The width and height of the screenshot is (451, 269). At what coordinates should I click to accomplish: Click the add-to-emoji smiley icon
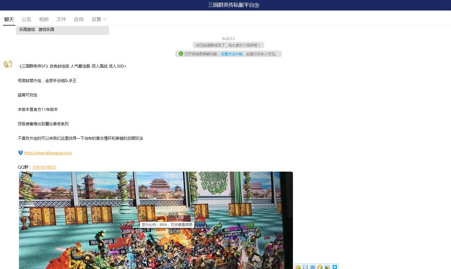[x=298, y=267]
